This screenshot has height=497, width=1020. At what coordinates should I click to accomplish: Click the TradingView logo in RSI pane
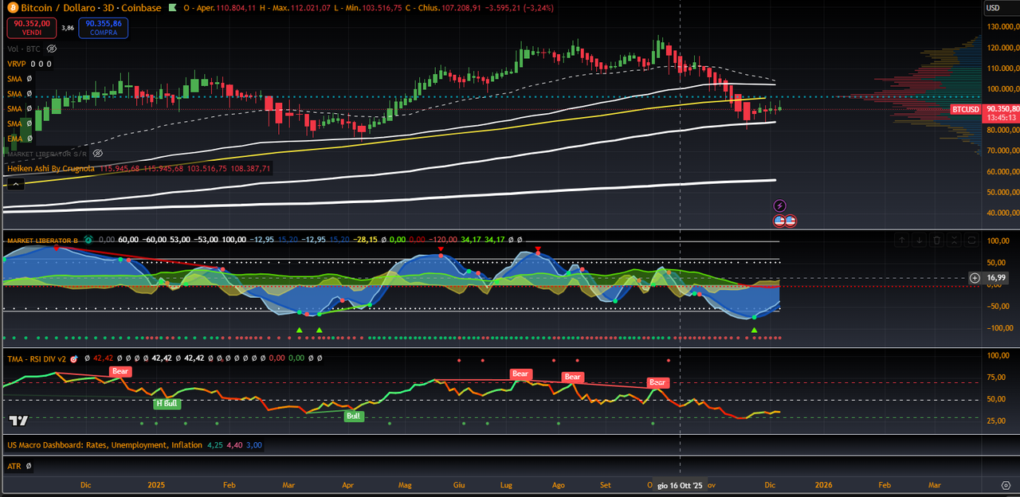click(19, 421)
